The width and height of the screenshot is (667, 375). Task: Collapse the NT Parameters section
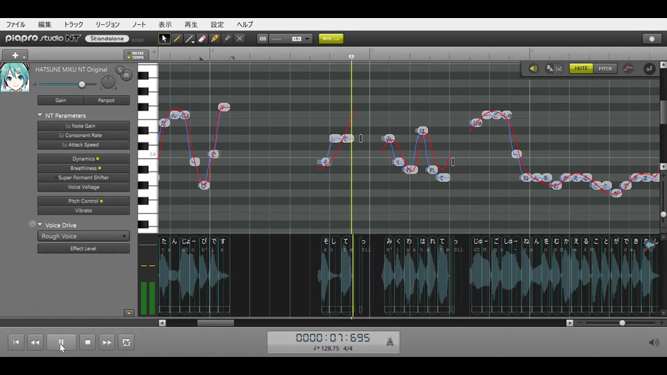point(40,115)
